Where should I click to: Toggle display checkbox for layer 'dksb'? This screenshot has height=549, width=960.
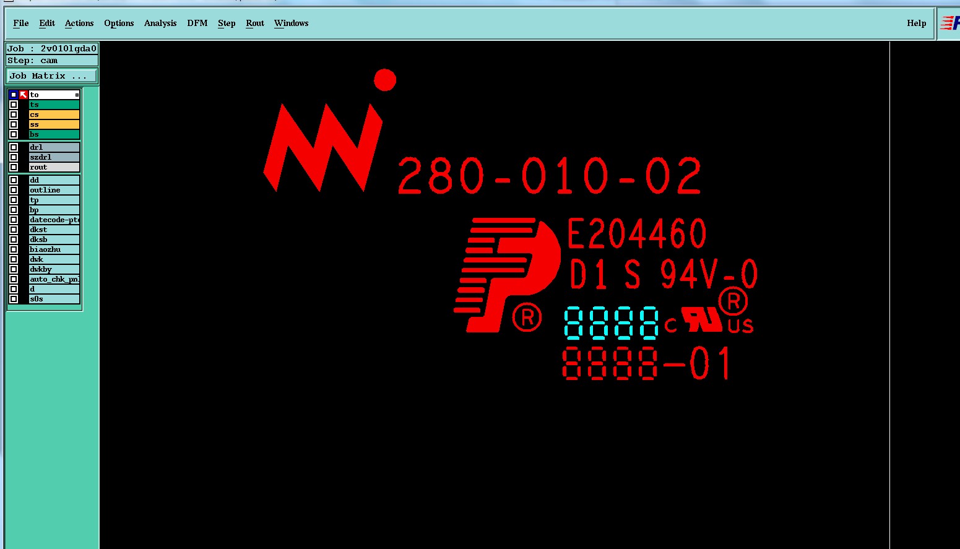tap(14, 240)
